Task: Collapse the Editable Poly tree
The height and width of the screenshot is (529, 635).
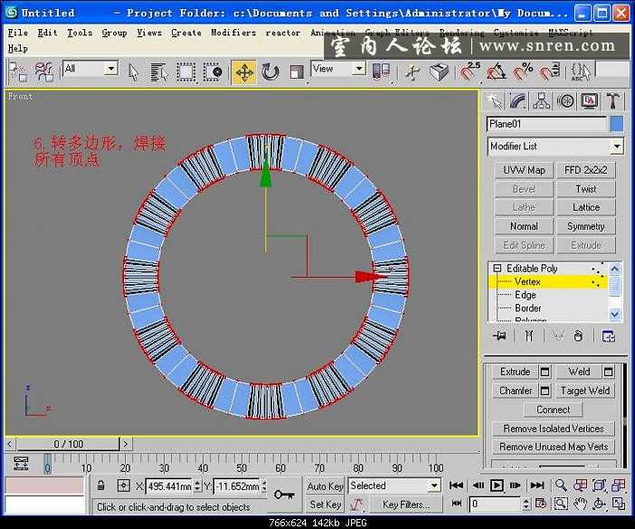Action: (x=497, y=269)
